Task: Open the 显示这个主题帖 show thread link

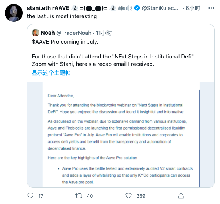Action: (51, 73)
